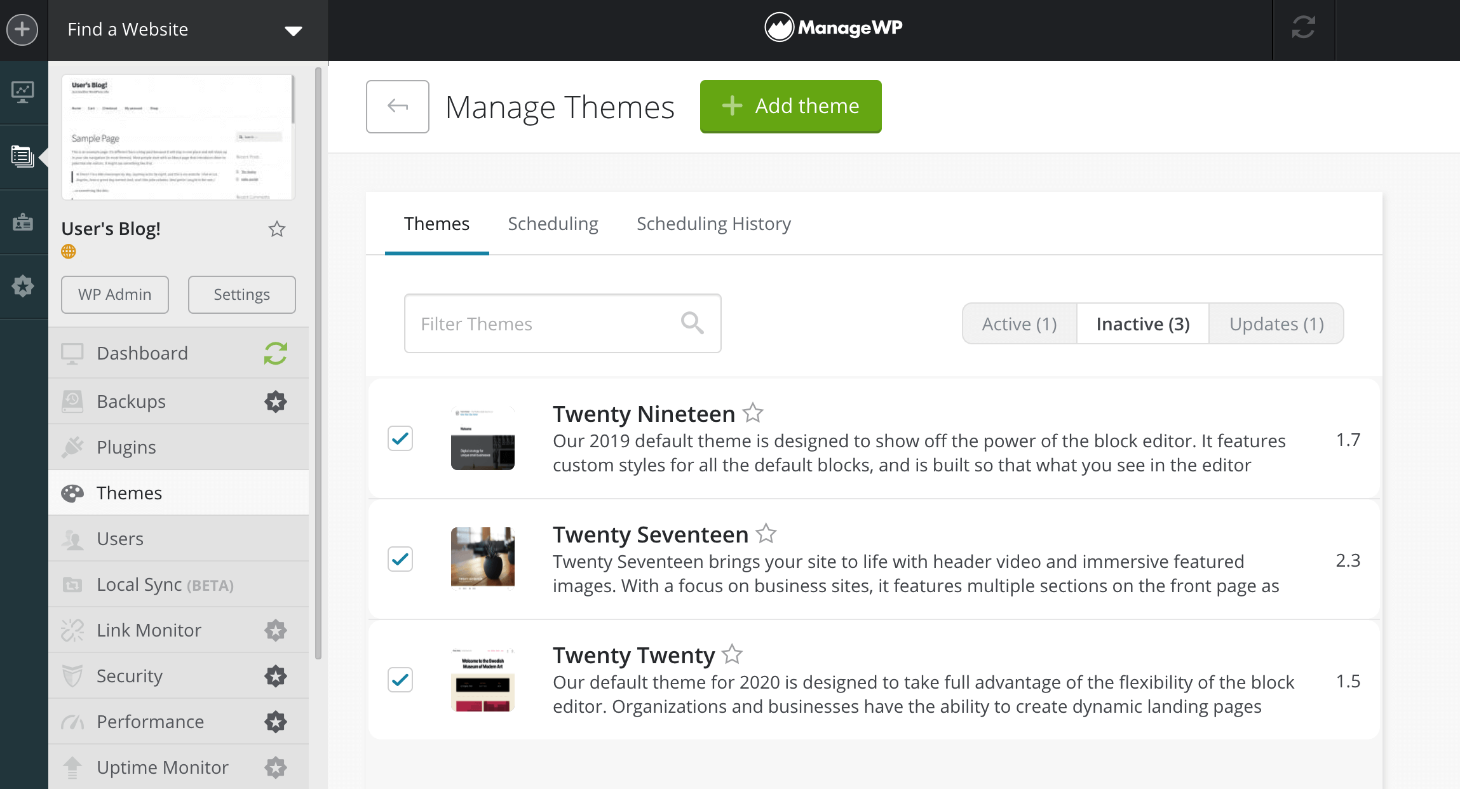Show the Updates (1) theme filter
Viewport: 1460px width, 789px height.
(x=1276, y=324)
